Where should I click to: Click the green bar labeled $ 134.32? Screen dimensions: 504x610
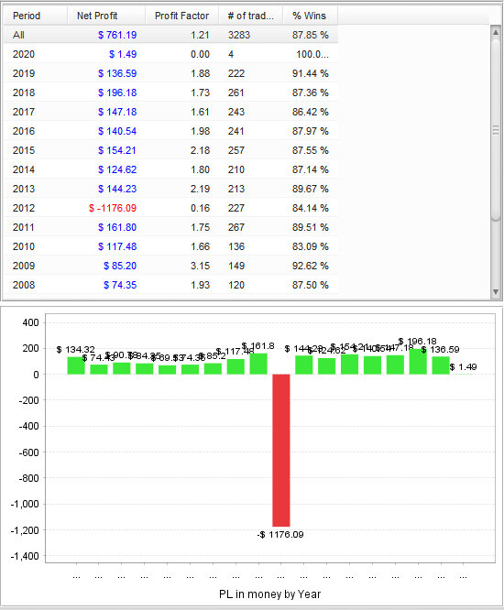coord(76,365)
